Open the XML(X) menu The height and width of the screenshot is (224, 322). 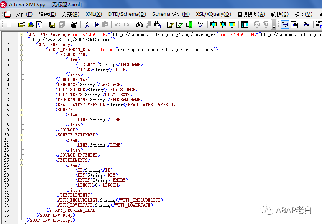point(94,14)
